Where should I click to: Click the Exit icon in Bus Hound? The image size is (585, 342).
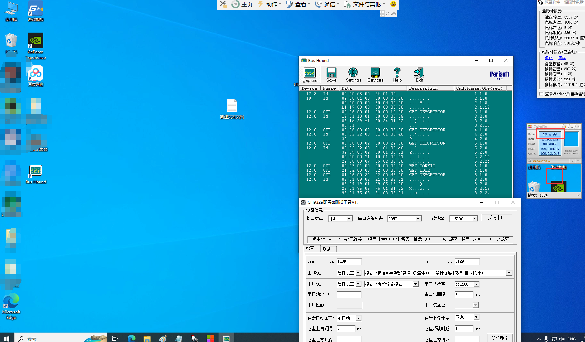[x=419, y=75]
